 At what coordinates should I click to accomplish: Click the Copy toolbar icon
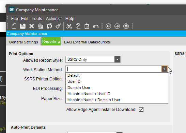tap(78, 26)
